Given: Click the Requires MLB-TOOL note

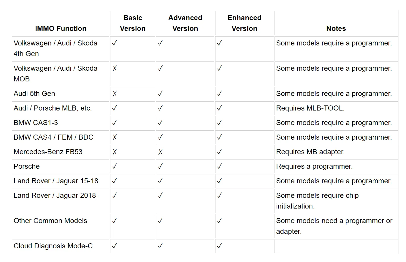Looking at the screenshot, I should [x=310, y=108].
